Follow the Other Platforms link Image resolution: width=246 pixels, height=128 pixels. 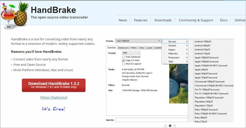(x=54, y=97)
